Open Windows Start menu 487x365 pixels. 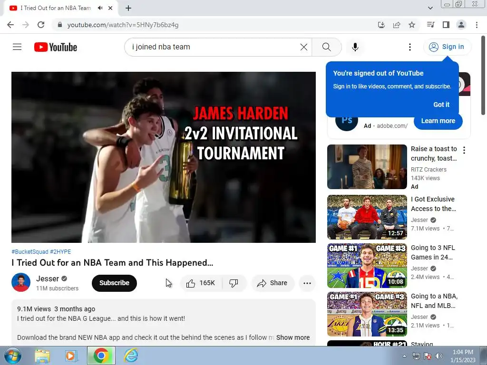(x=12, y=355)
